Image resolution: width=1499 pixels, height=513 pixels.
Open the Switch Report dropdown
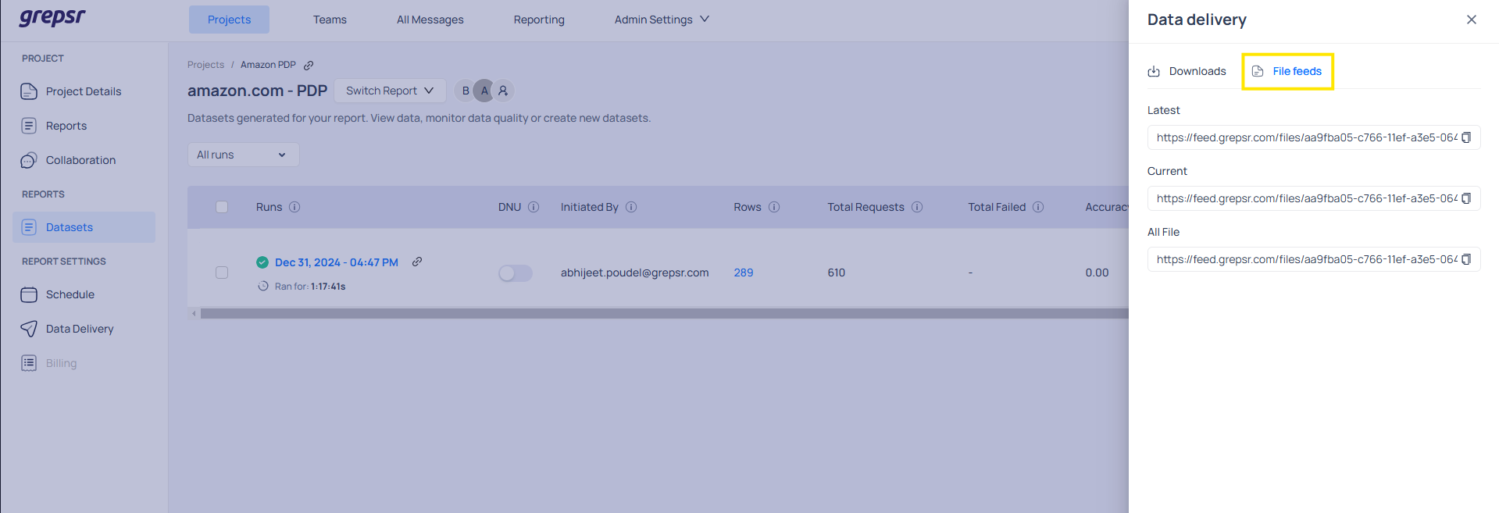[x=389, y=91]
